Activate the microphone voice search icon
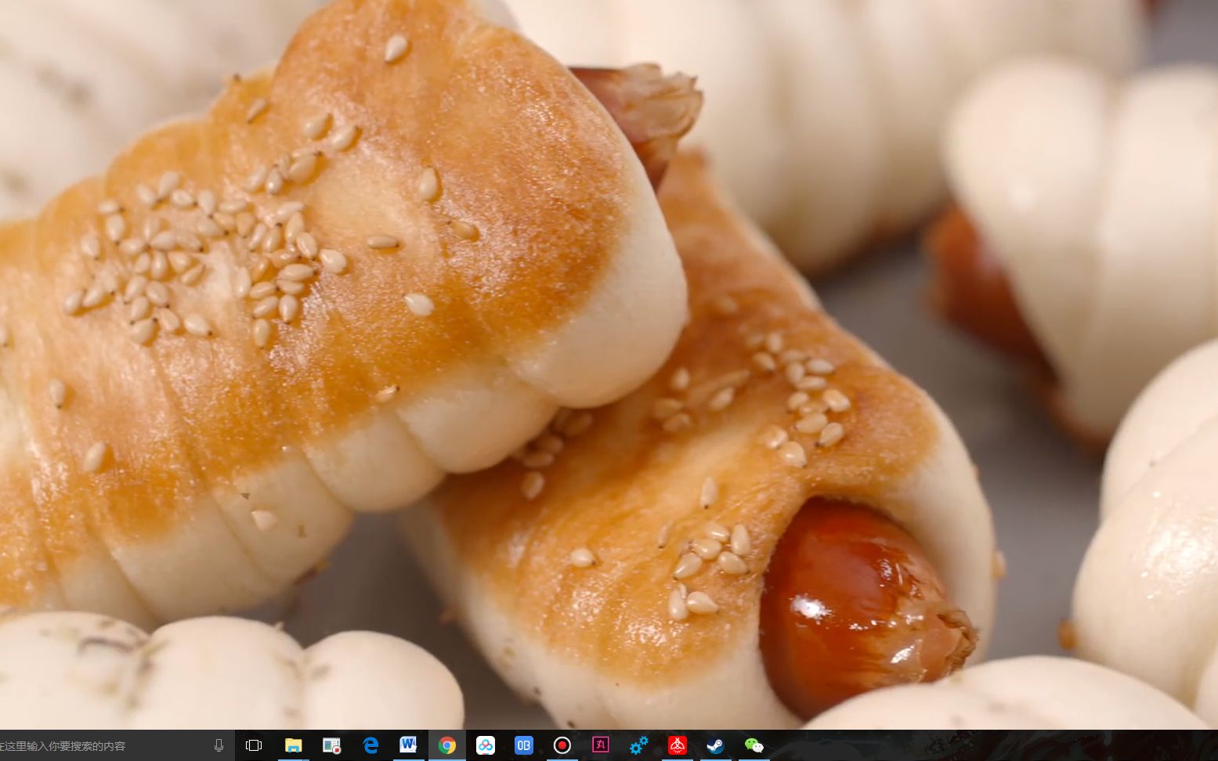This screenshot has height=761, width=1218. coord(219,745)
